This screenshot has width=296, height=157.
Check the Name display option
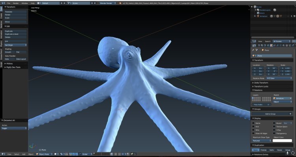pyautogui.click(x=253, y=123)
